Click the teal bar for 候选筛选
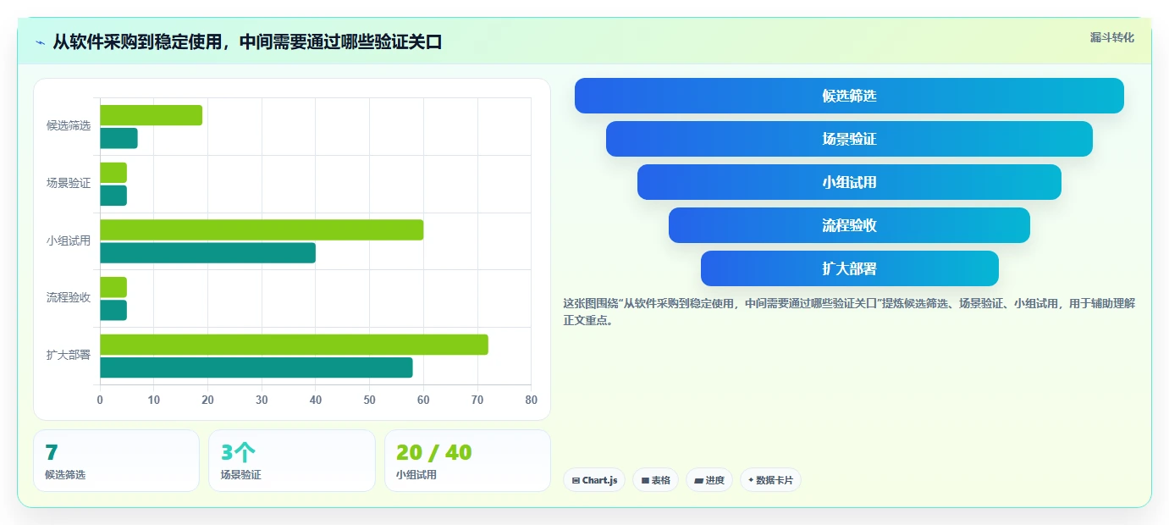Screen dimensions: 1169x525 (x=119, y=138)
